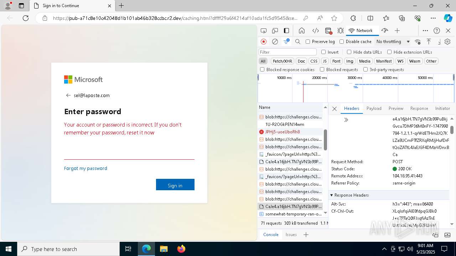Toggle DevTools dock side icon
Screen dimensions: 456x256
tap(286, 31)
